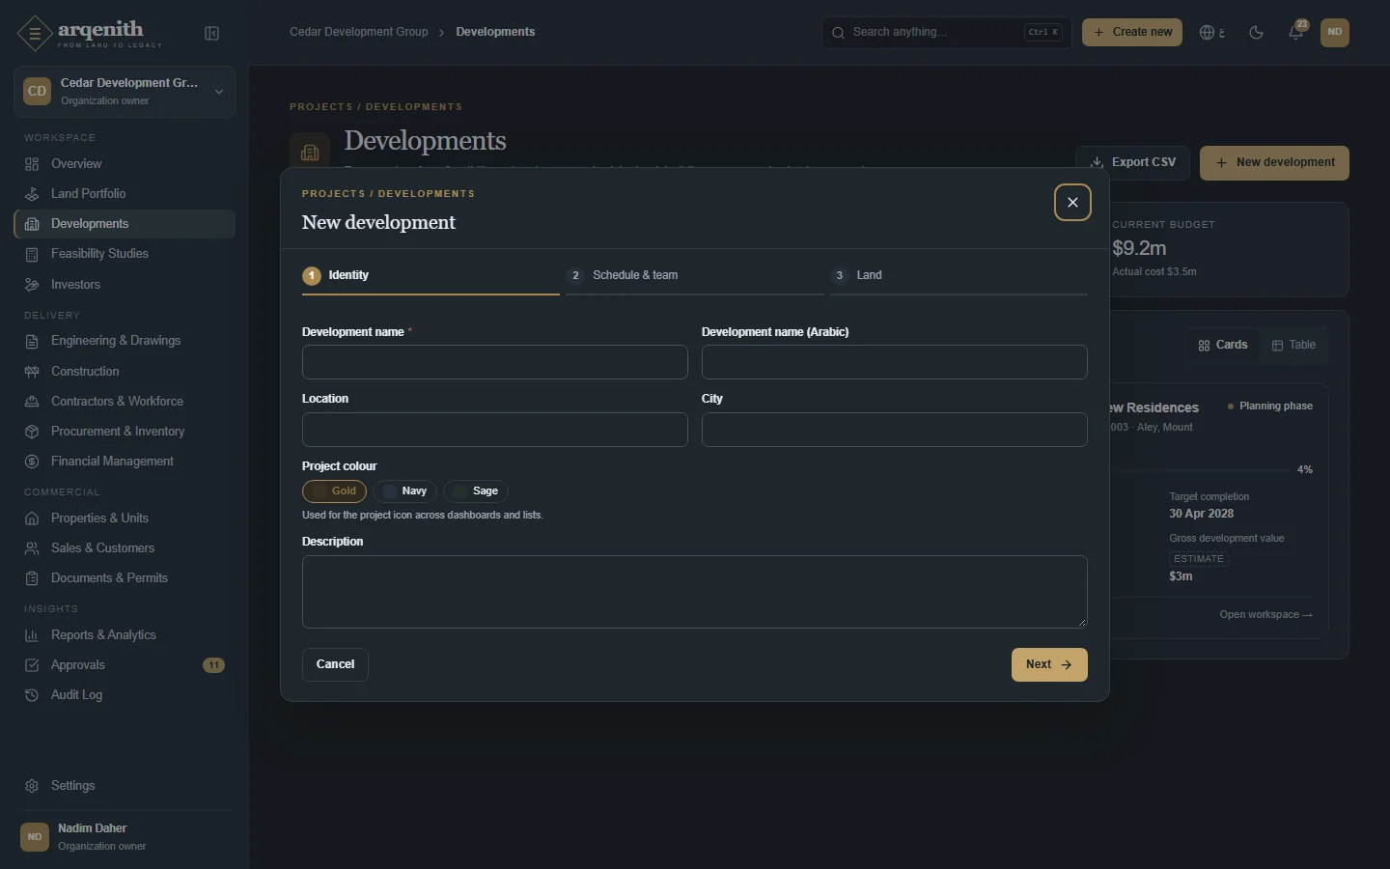Expand the Cedar Development Group organization switcher
The image size is (1390, 869).
click(125, 92)
